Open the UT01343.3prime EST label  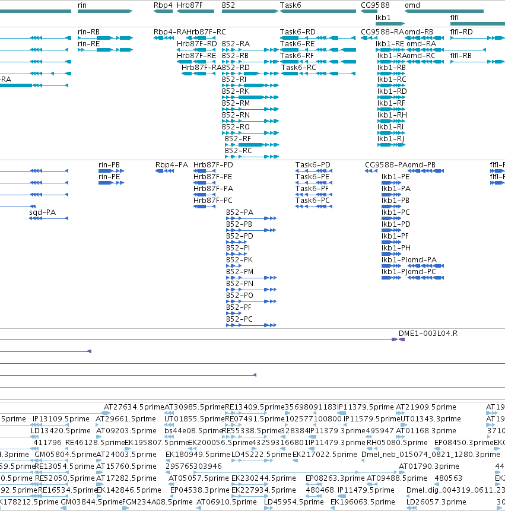431,419
